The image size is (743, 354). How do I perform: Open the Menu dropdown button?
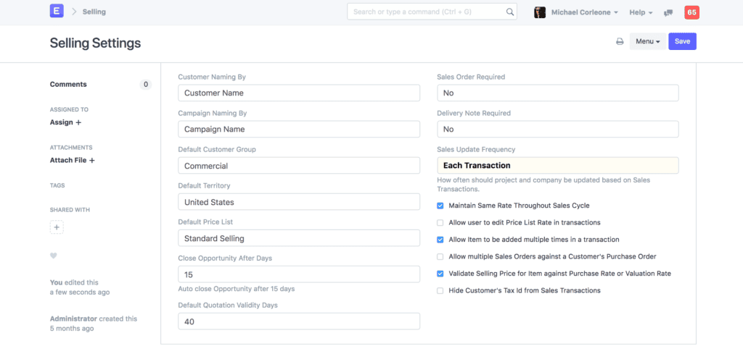pyautogui.click(x=648, y=41)
